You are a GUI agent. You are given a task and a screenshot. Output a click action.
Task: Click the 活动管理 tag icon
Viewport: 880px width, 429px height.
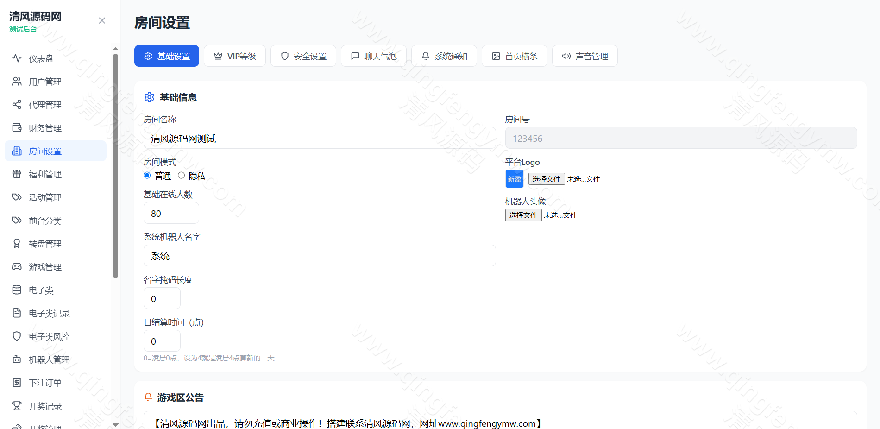pyautogui.click(x=17, y=197)
